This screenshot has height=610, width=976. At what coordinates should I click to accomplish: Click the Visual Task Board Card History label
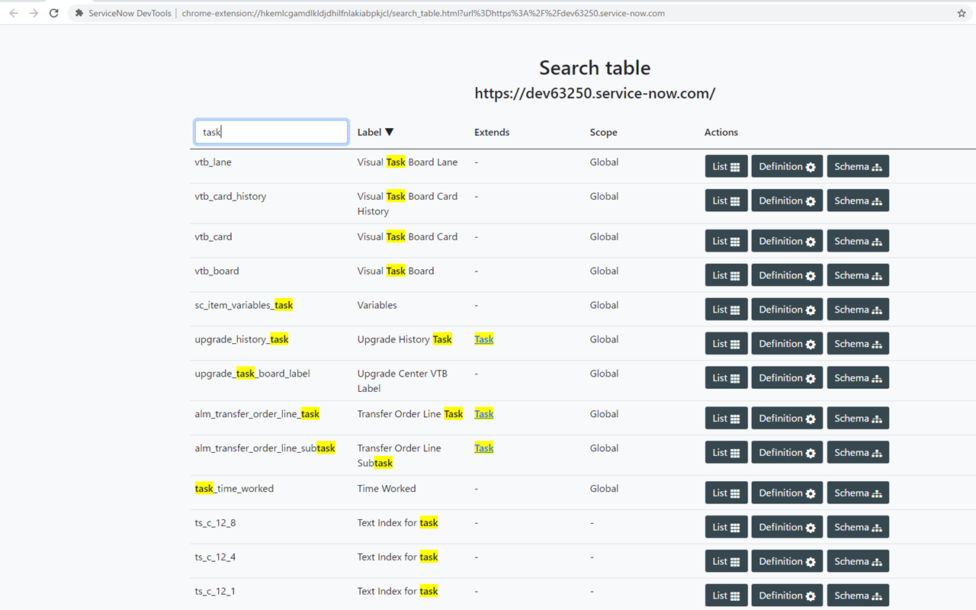(x=407, y=204)
